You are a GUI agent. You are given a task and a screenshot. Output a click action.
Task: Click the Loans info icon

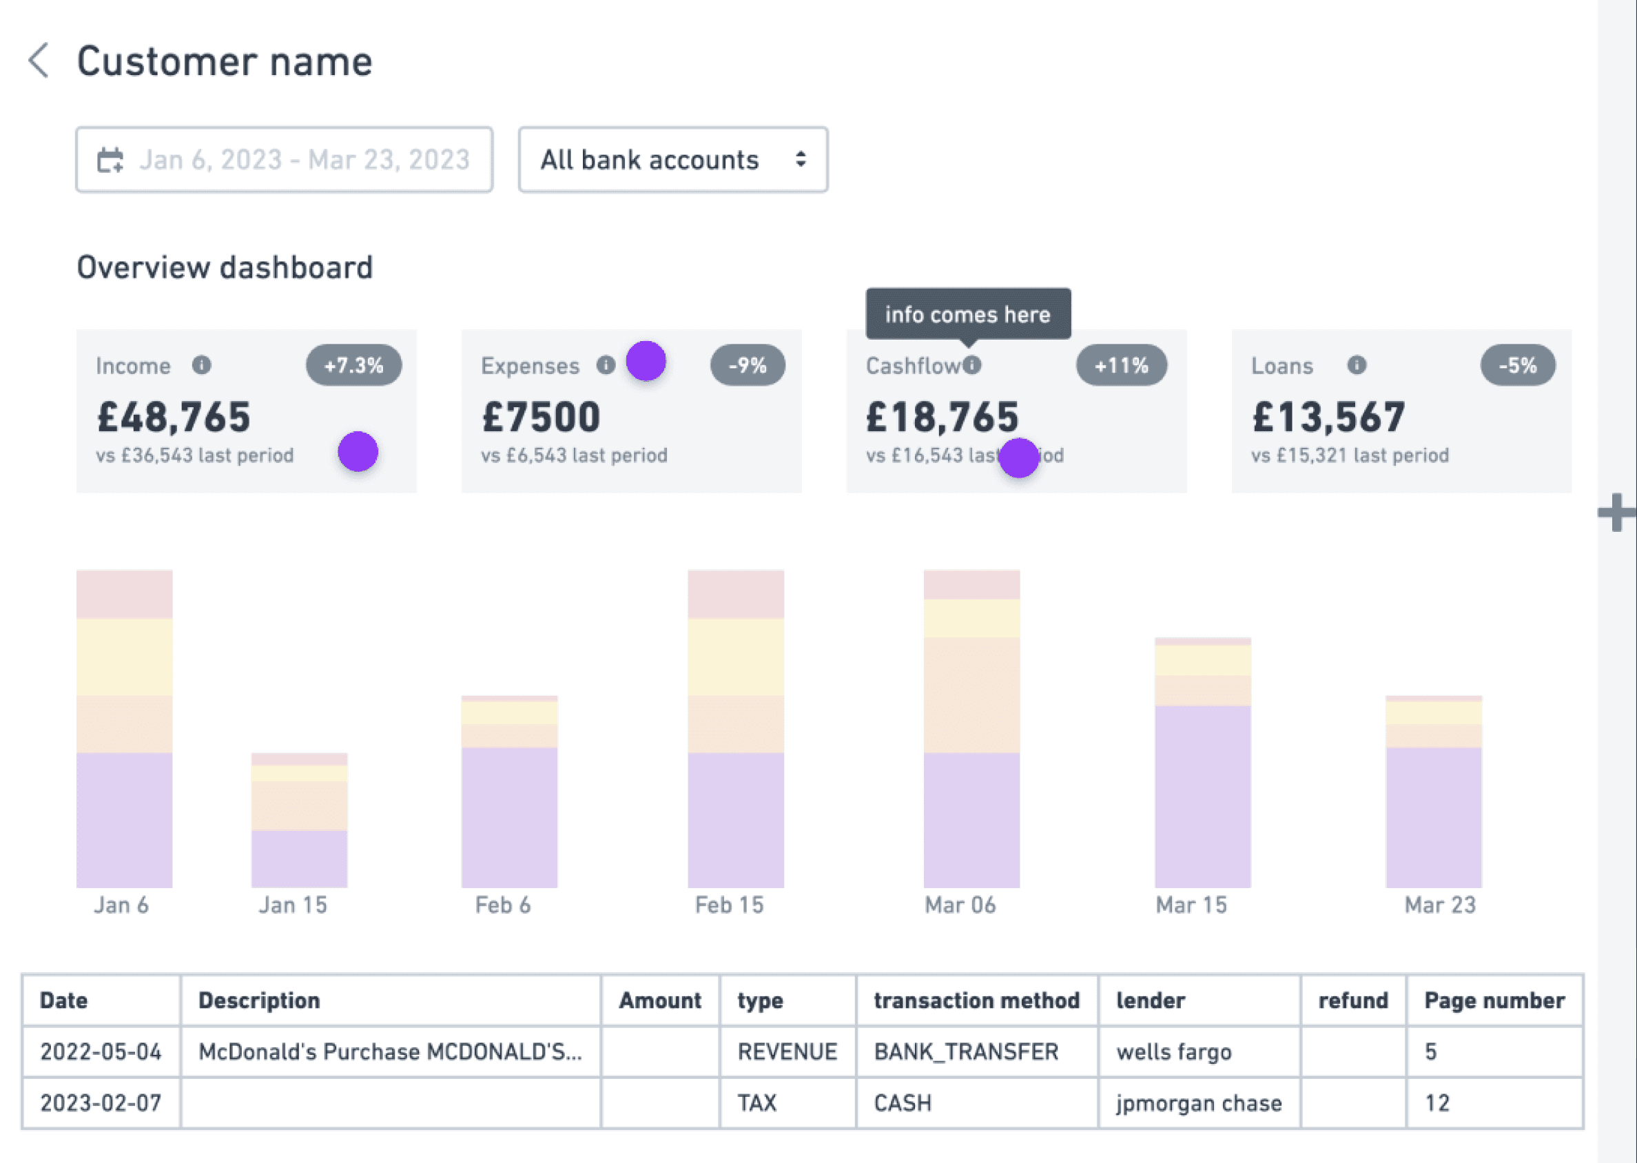[x=1357, y=365]
